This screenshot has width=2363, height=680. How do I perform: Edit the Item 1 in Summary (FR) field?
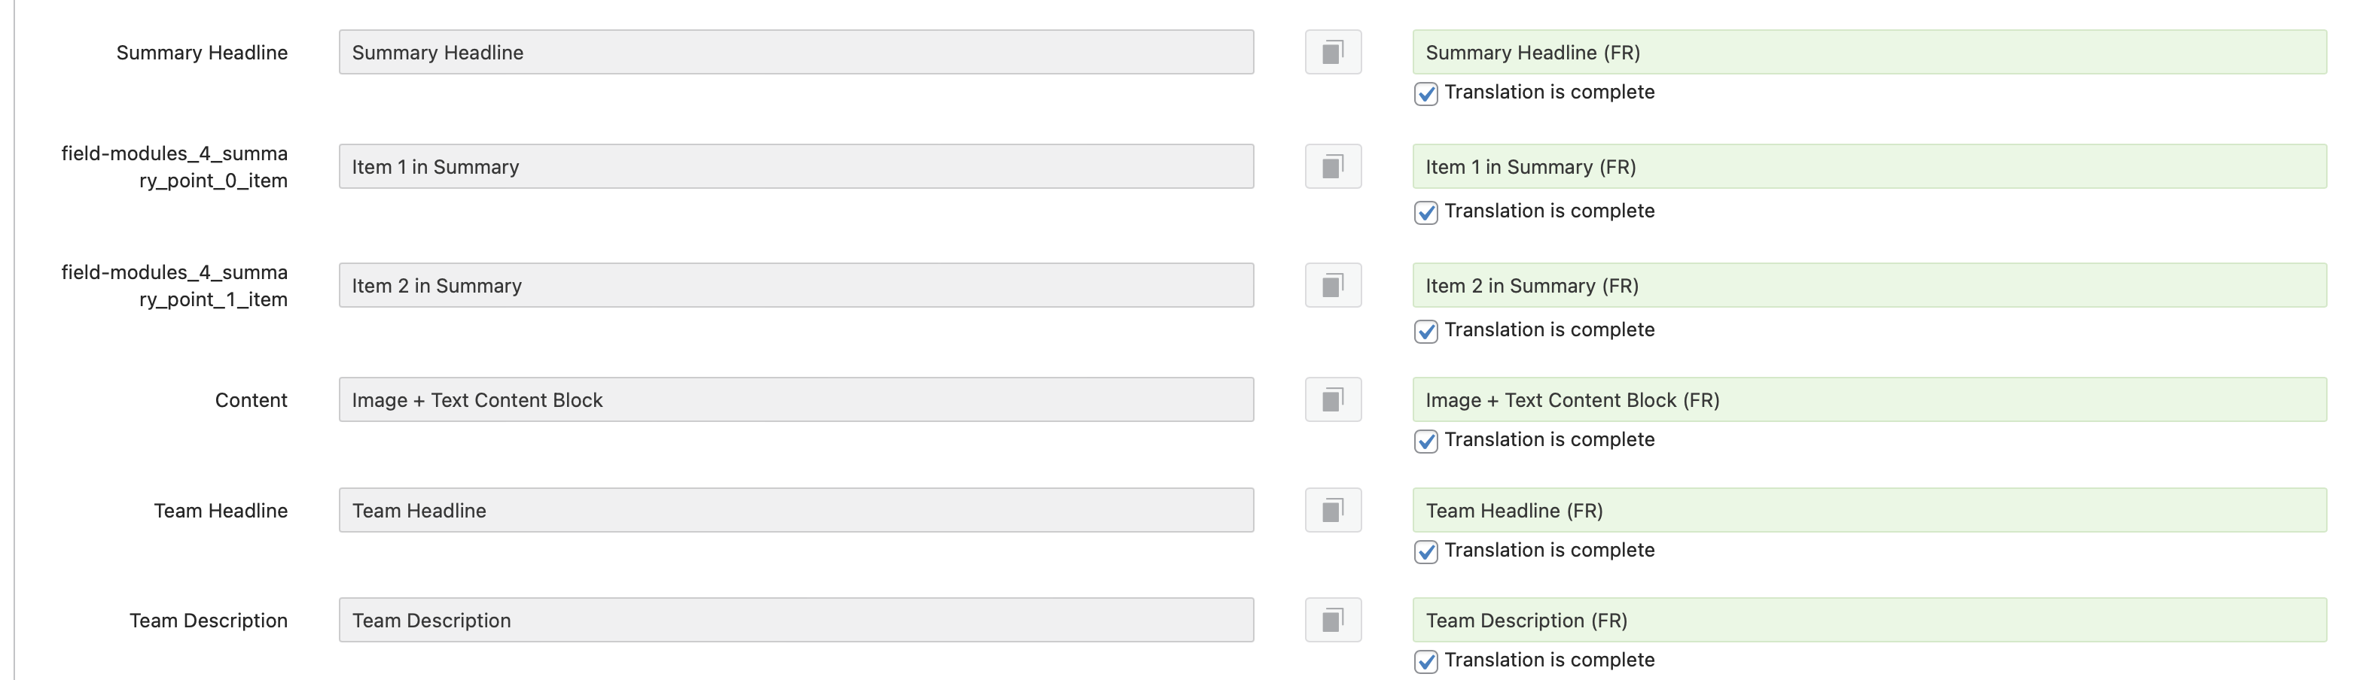[x=1868, y=167]
